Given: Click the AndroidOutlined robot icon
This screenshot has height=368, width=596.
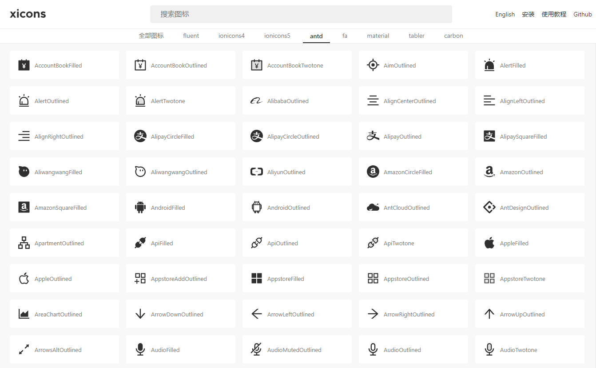Looking at the screenshot, I should (257, 208).
